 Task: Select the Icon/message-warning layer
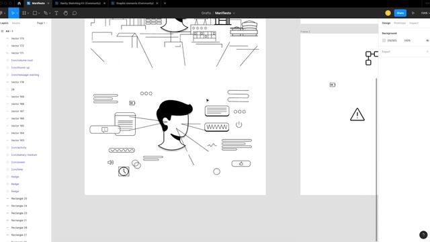[x=25, y=75]
